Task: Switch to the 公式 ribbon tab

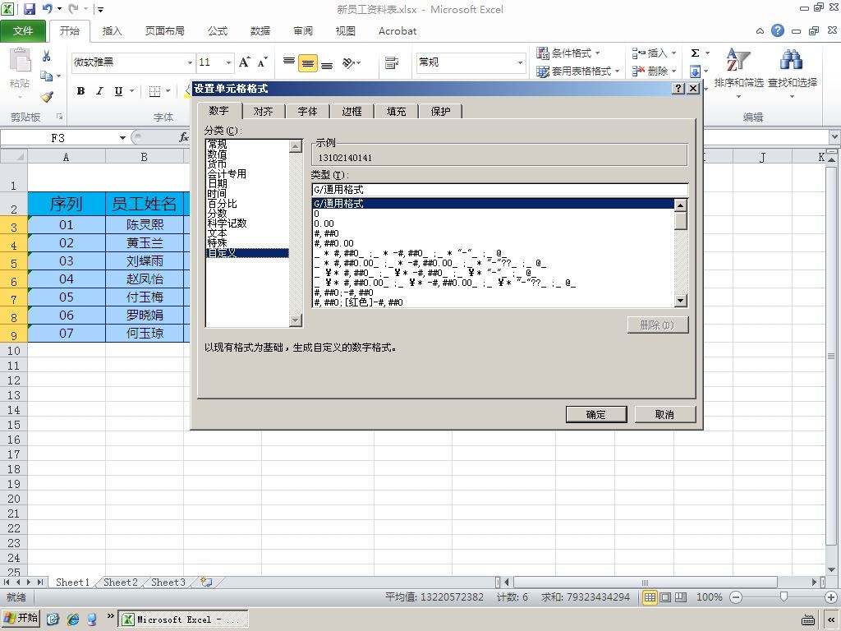Action: [218, 31]
